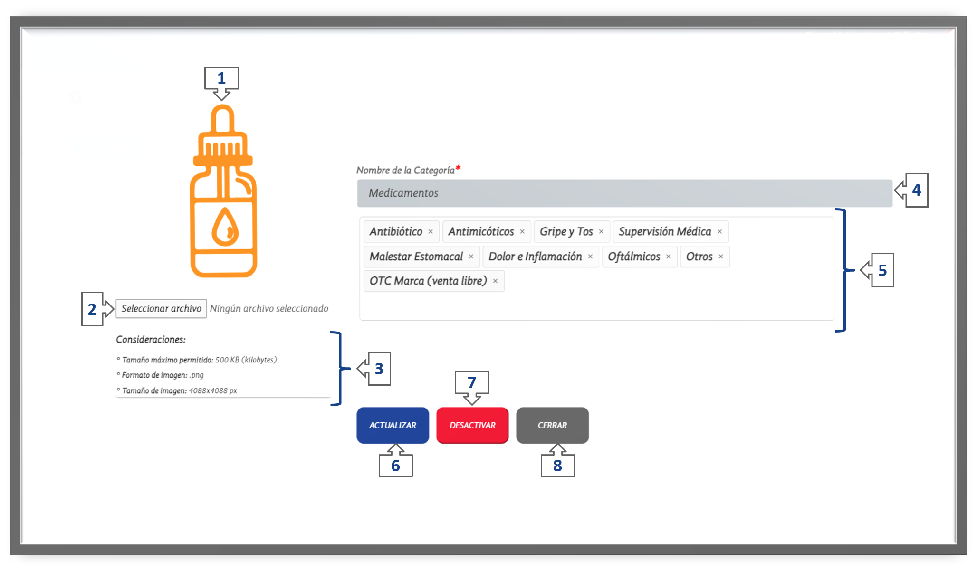977x571 pixels.
Task: Click the ACTUALIZAR button
Action: 393,425
